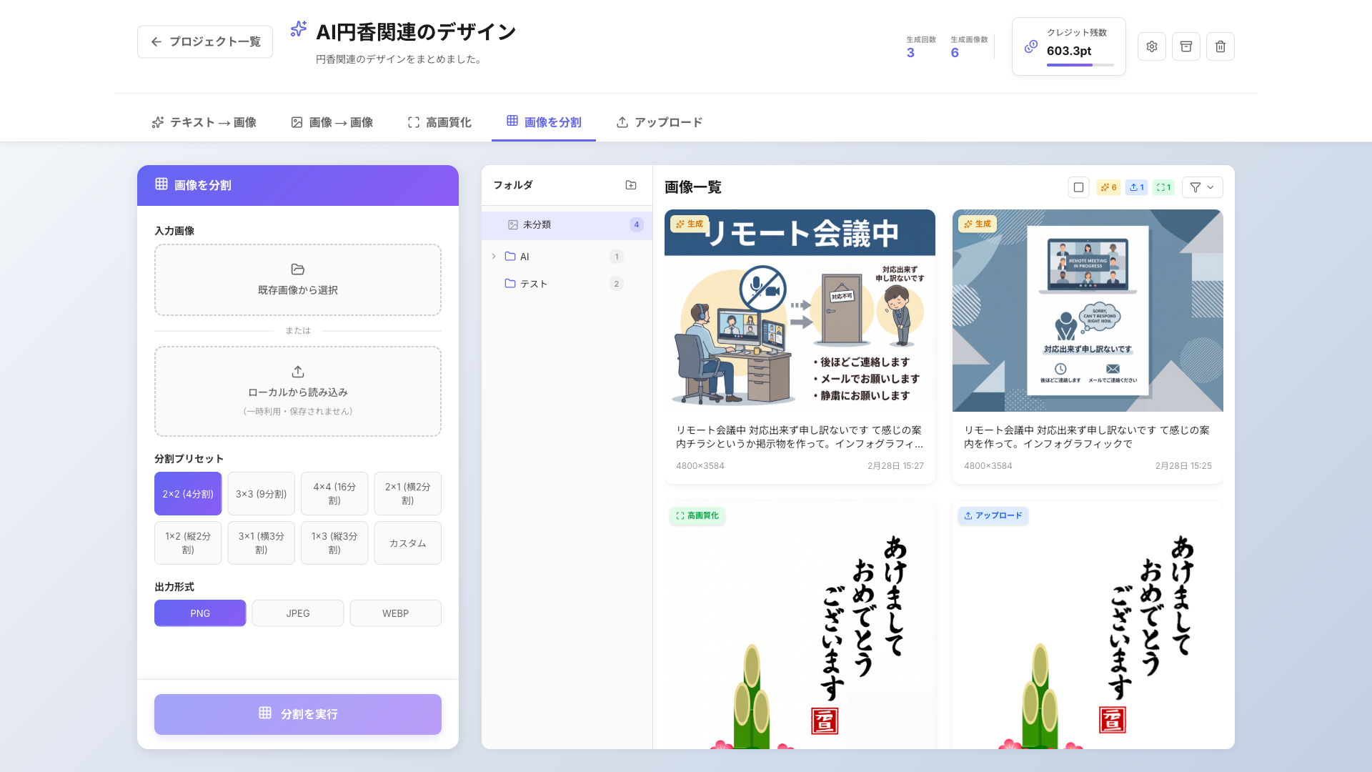The width and height of the screenshot is (1372, 772).
Task: Toggle the select-all checkbox in 画像一覧
Action: (1078, 187)
